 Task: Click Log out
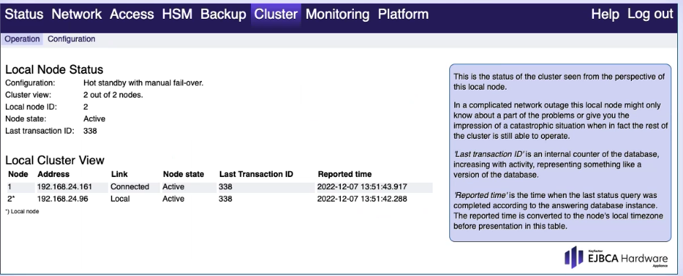pos(650,14)
